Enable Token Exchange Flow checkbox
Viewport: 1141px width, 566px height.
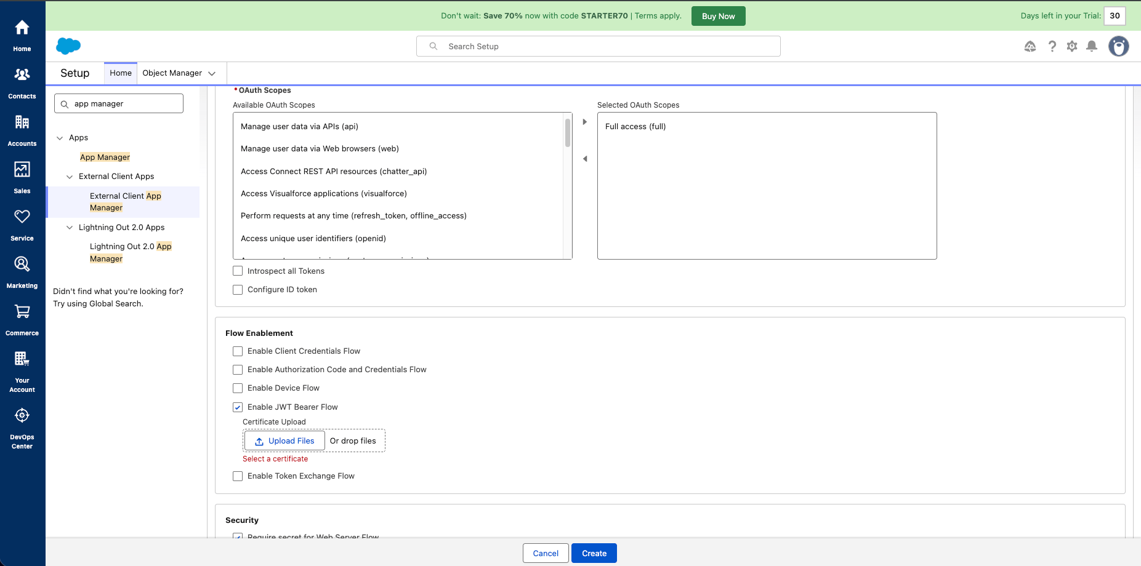[238, 476]
